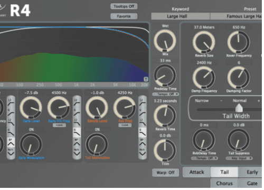The image size is (264, 190).
Task: Open Tempo: Off dropdown under Predelay Time
Action: (x=165, y=94)
